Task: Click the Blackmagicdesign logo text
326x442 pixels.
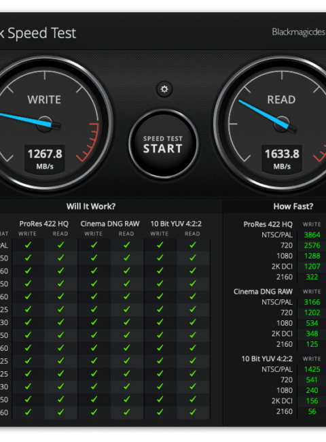Action: click(299, 32)
